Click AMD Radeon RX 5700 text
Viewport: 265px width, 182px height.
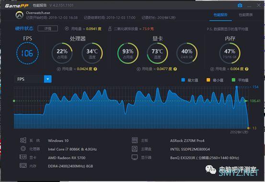tap(67, 158)
